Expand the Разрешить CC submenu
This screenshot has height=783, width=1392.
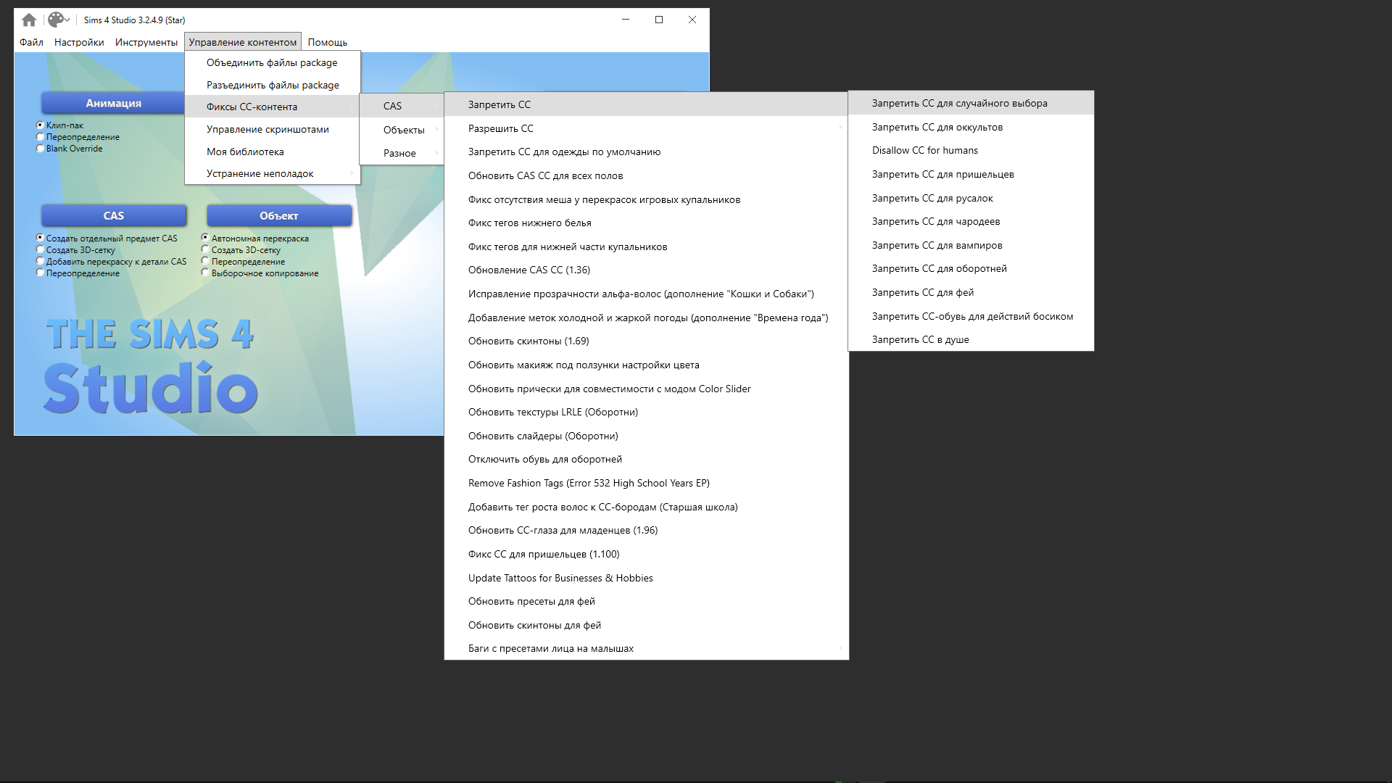(500, 128)
